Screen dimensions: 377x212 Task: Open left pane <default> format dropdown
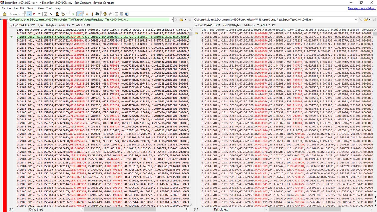tap(67, 25)
